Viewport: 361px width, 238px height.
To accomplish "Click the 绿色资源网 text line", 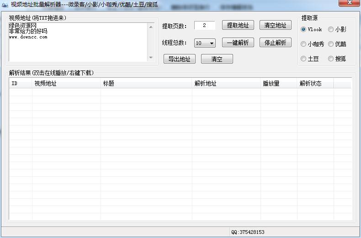I will pos(22,25).
